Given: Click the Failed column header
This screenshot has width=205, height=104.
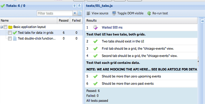Looking at the screenshot, I should (x=76, y=21).
